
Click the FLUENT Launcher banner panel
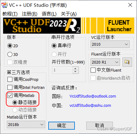[x=119, y=26]
